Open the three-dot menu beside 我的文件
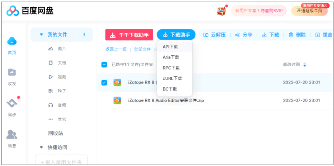This screenshot has width=334, height=166. pos(84,34)
